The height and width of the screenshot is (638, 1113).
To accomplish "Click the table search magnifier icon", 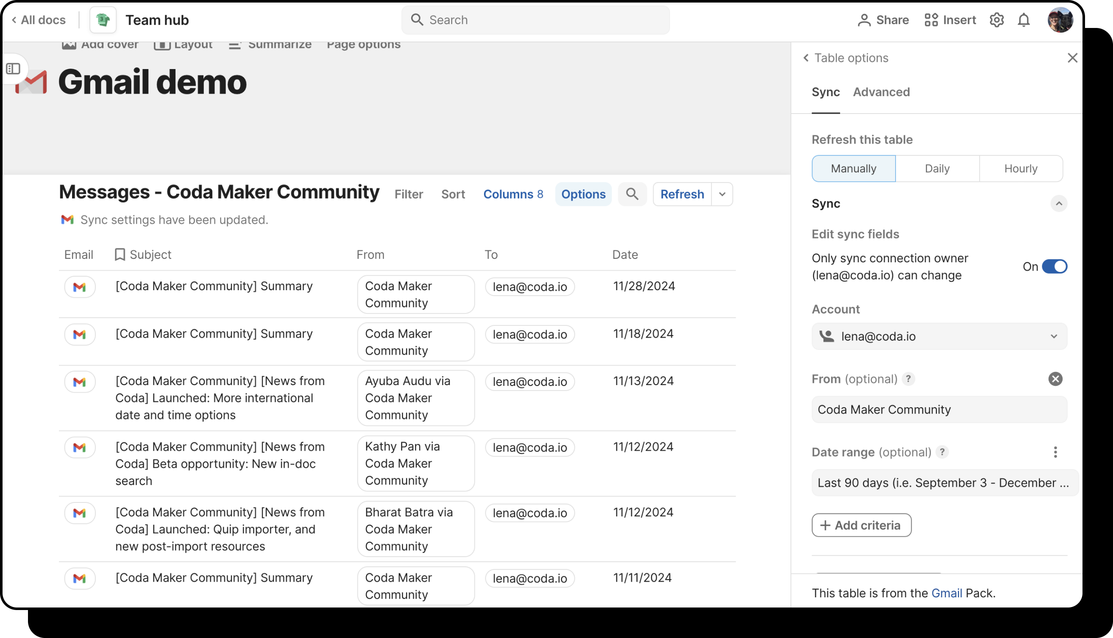I will point(632,194).
